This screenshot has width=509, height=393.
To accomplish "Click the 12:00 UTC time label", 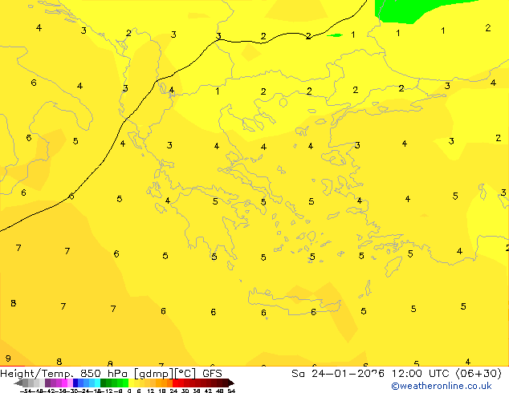I will coord(422,374).
